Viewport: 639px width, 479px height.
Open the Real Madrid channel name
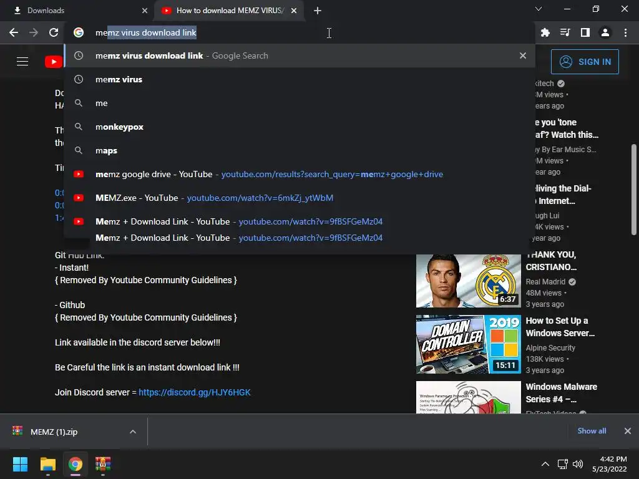[x=545, y=281]
